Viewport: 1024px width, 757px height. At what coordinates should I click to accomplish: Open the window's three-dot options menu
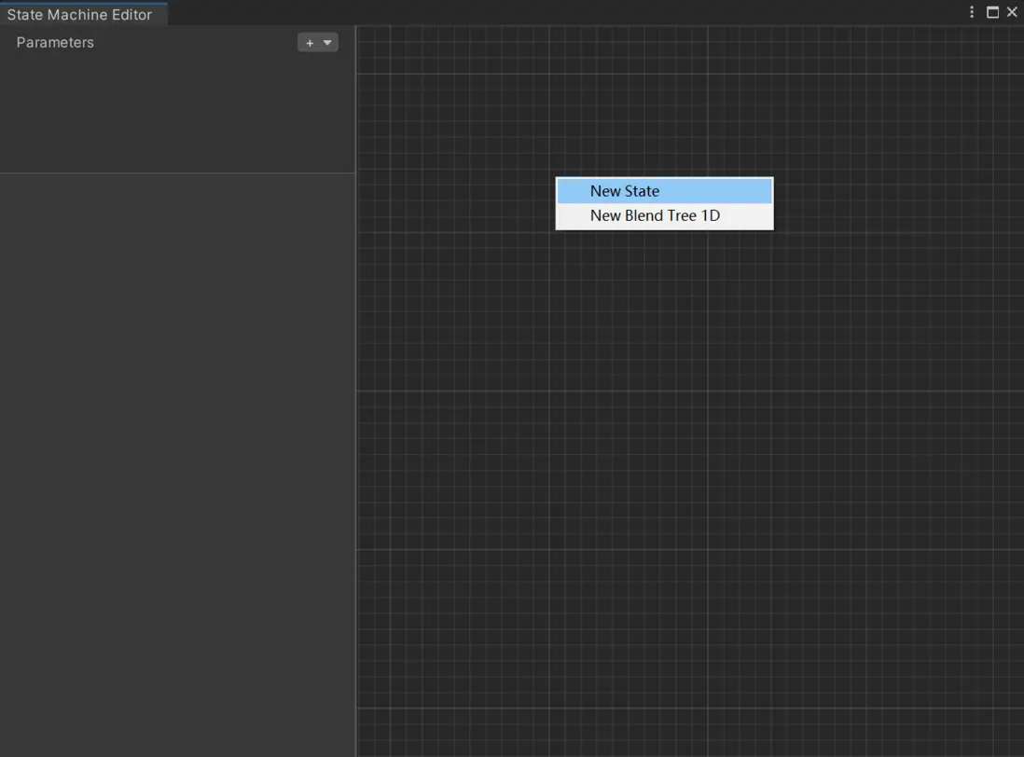pos(972,12)
